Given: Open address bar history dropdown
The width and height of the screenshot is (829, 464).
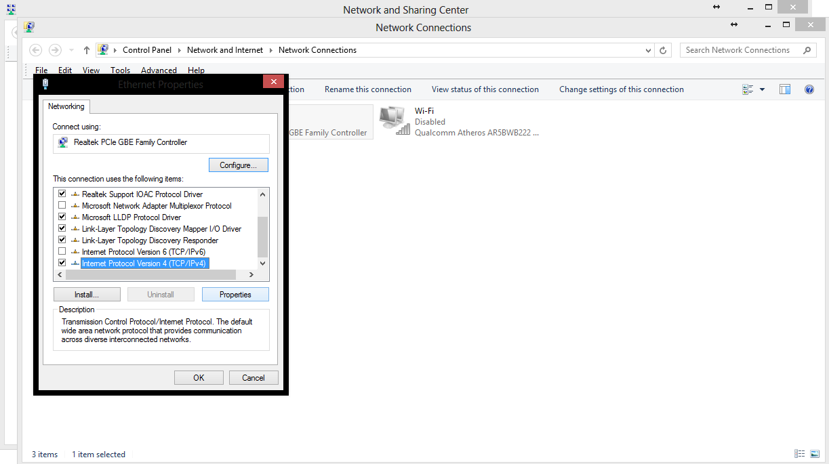Looking at the screenshot, I should [x=649, y=50].
